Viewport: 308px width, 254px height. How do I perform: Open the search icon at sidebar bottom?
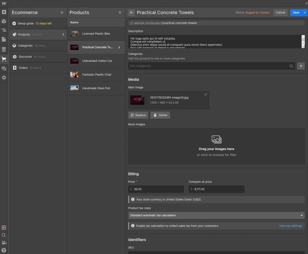(x=4, y=235)
